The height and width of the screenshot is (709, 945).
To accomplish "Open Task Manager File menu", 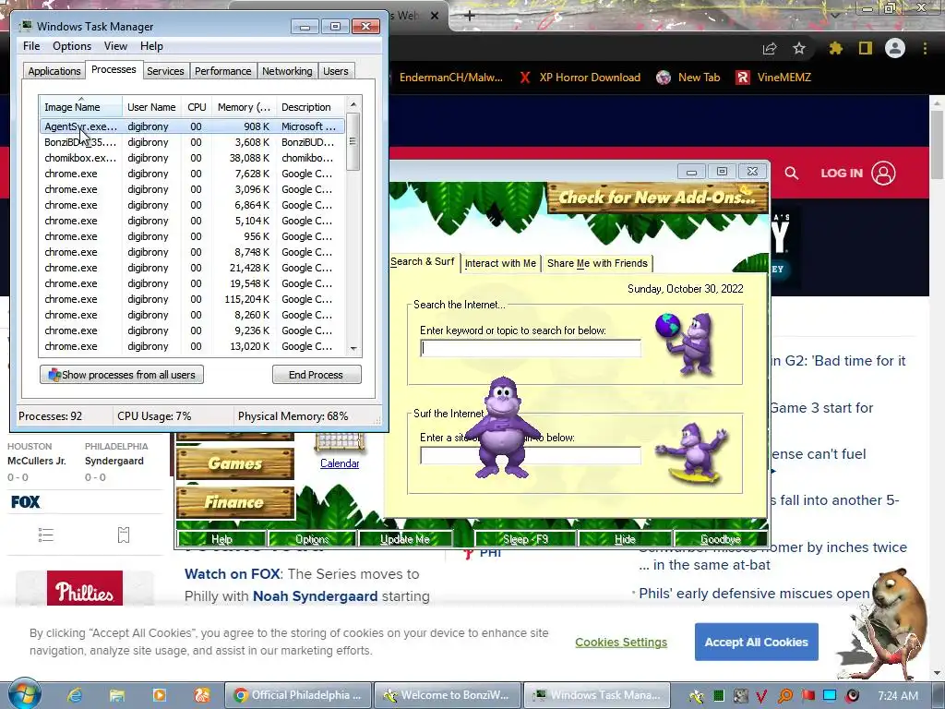I will [31, 46].
